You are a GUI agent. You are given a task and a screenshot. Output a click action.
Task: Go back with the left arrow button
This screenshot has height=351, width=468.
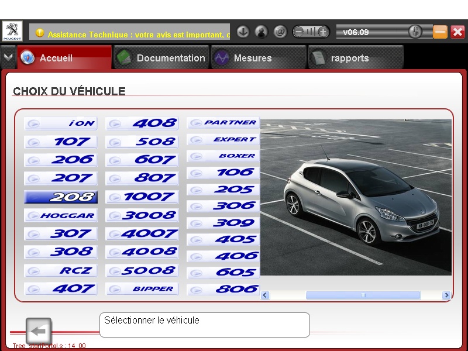pyautogui.click(x=39, y=331)
